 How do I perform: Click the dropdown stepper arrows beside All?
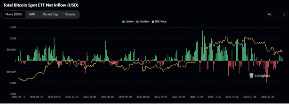pyautogui.click(x=284, y=14)
